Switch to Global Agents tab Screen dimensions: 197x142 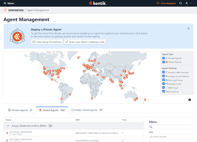[x=52, y=110]
